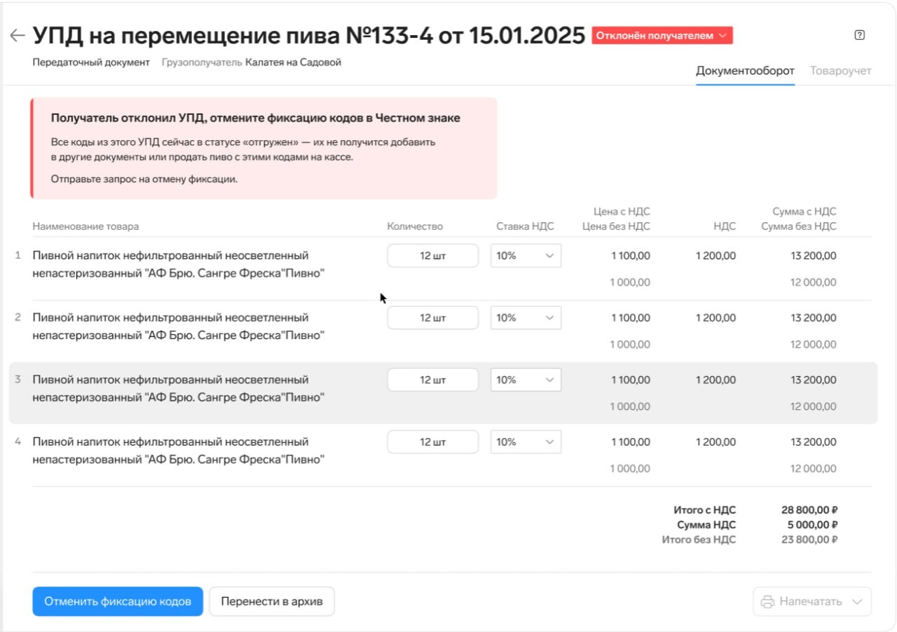Select product name in row 1
Screen dimensions: 897x632
point(179,264)
